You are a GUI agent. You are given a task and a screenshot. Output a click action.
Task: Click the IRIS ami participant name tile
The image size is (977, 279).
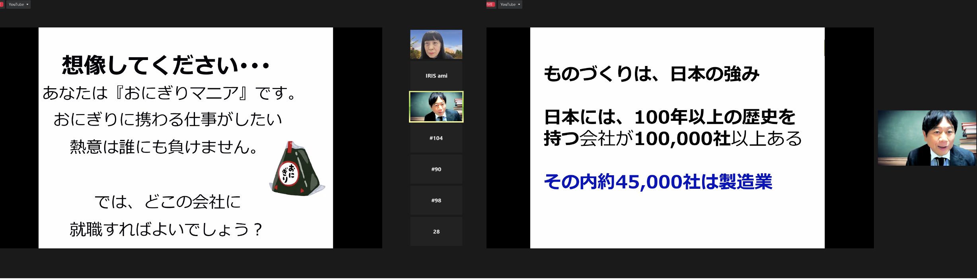(x=436, y=76)
